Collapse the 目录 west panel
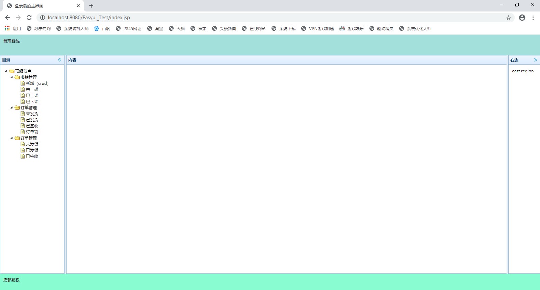540x290 pixels. click(x=60, y=60)
